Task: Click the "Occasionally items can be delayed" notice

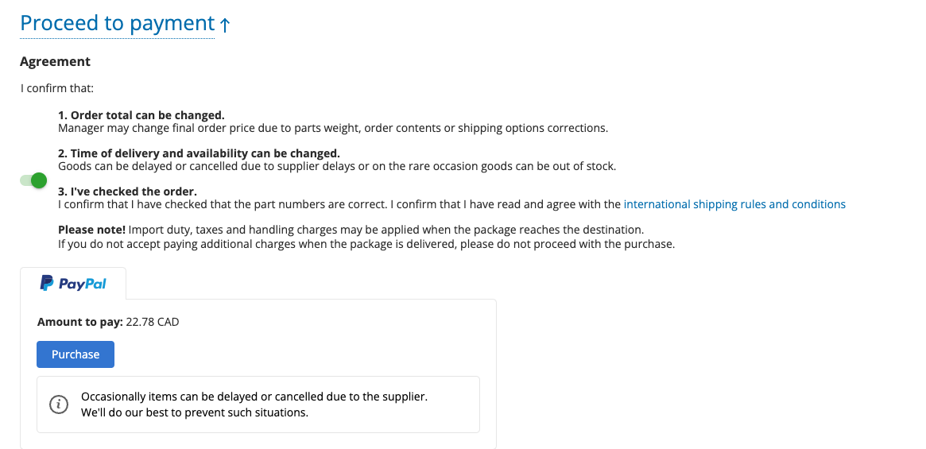Action: coord(254,397)
